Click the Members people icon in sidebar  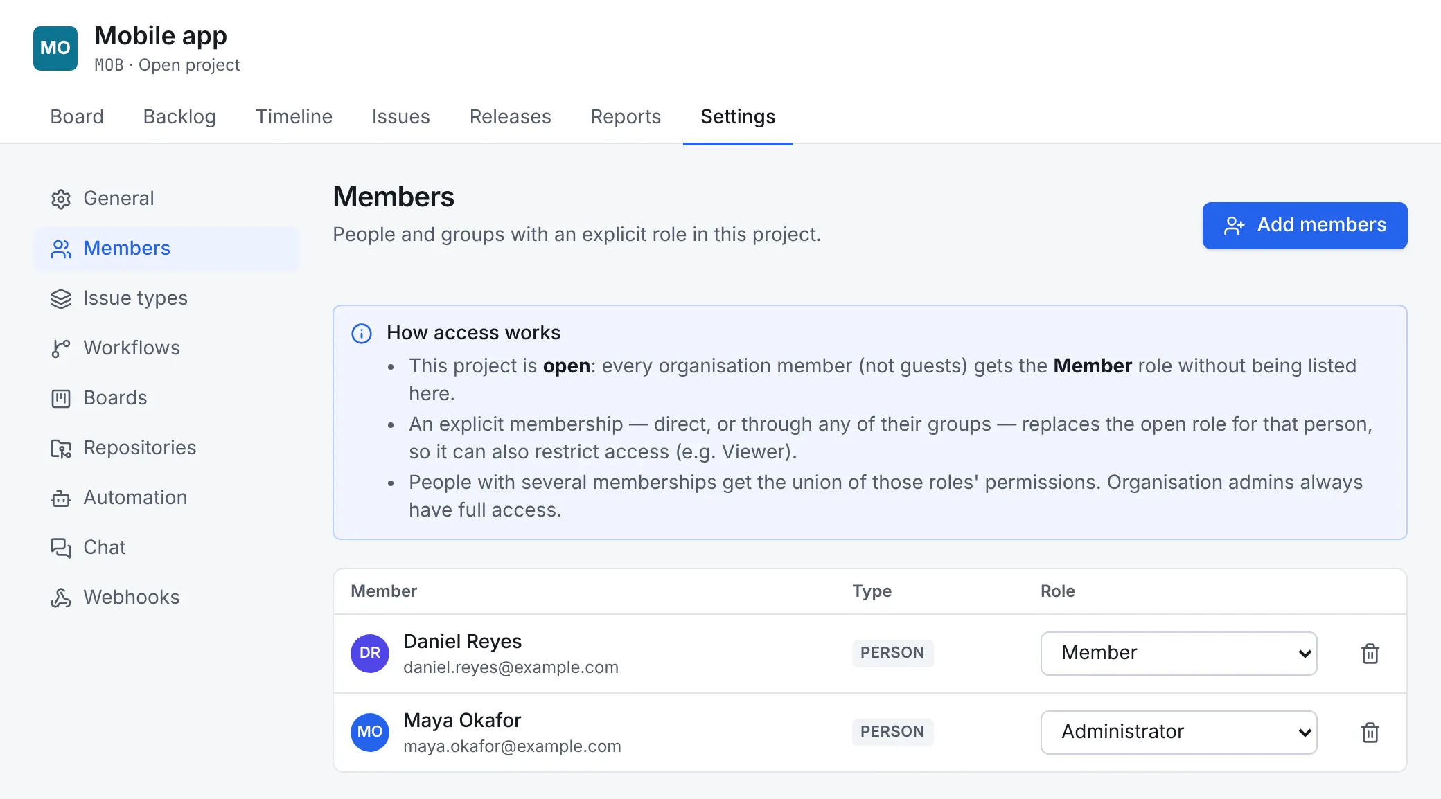(61, 249)
